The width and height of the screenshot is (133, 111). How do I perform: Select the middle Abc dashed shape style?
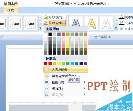[x=15, y=23]
